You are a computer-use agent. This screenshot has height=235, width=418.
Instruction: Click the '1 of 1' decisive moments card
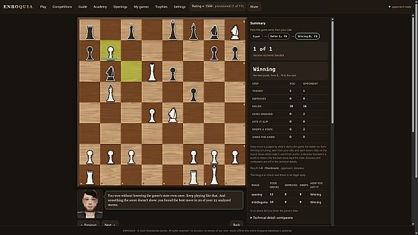tap(289, 51)
